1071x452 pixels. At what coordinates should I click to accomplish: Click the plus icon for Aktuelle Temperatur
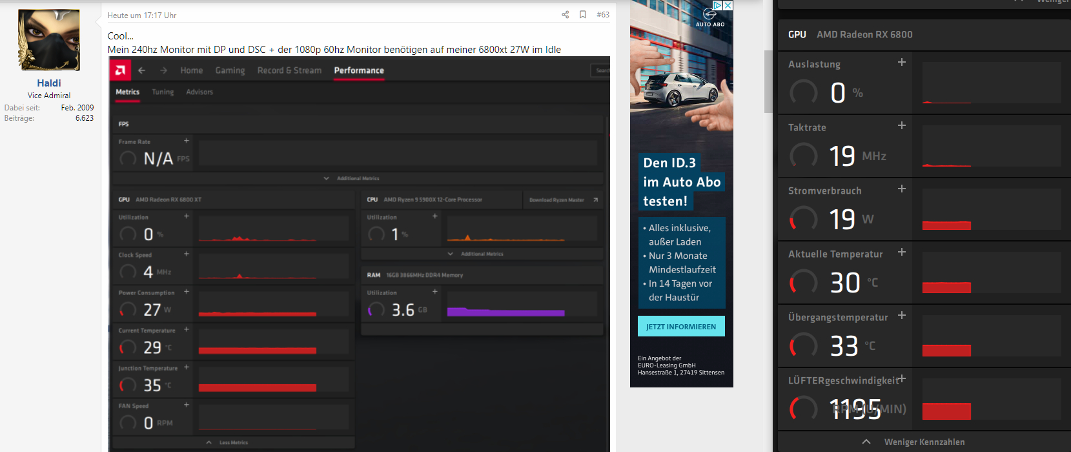pyautogui.click(x=902, y=252)
